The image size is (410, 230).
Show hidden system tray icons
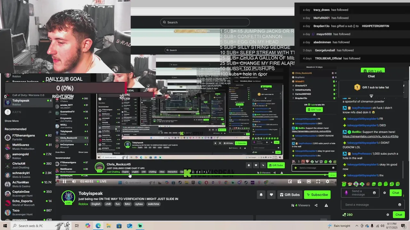coord(357,226)
